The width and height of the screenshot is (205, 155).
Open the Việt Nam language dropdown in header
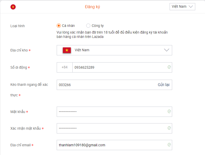pyautogui.click(x=182, y=7)
